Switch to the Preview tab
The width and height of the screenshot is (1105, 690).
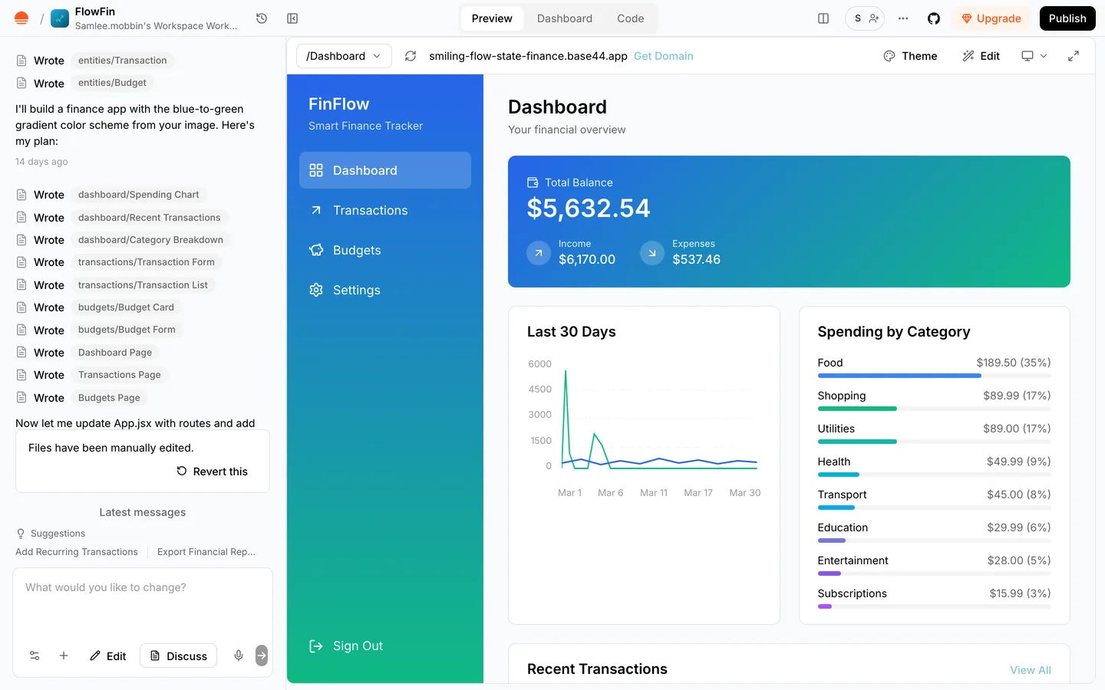(492, 18)
